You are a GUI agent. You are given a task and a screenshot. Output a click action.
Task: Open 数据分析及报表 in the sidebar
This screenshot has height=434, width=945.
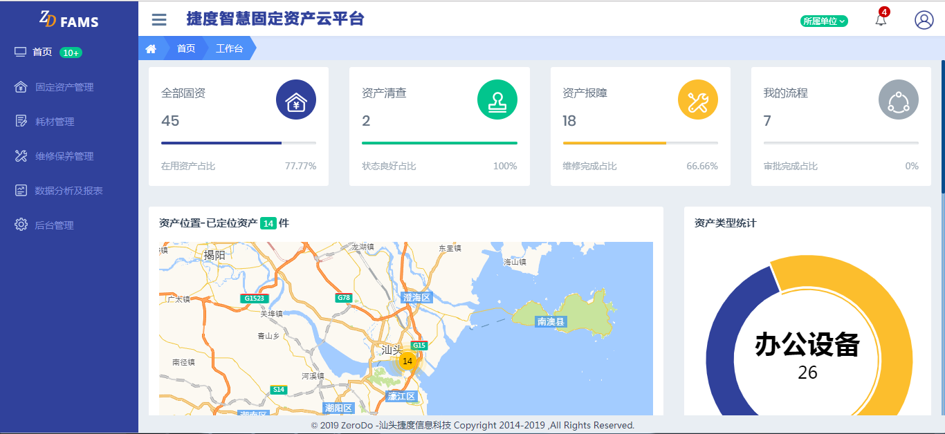[x=68, y=191]
